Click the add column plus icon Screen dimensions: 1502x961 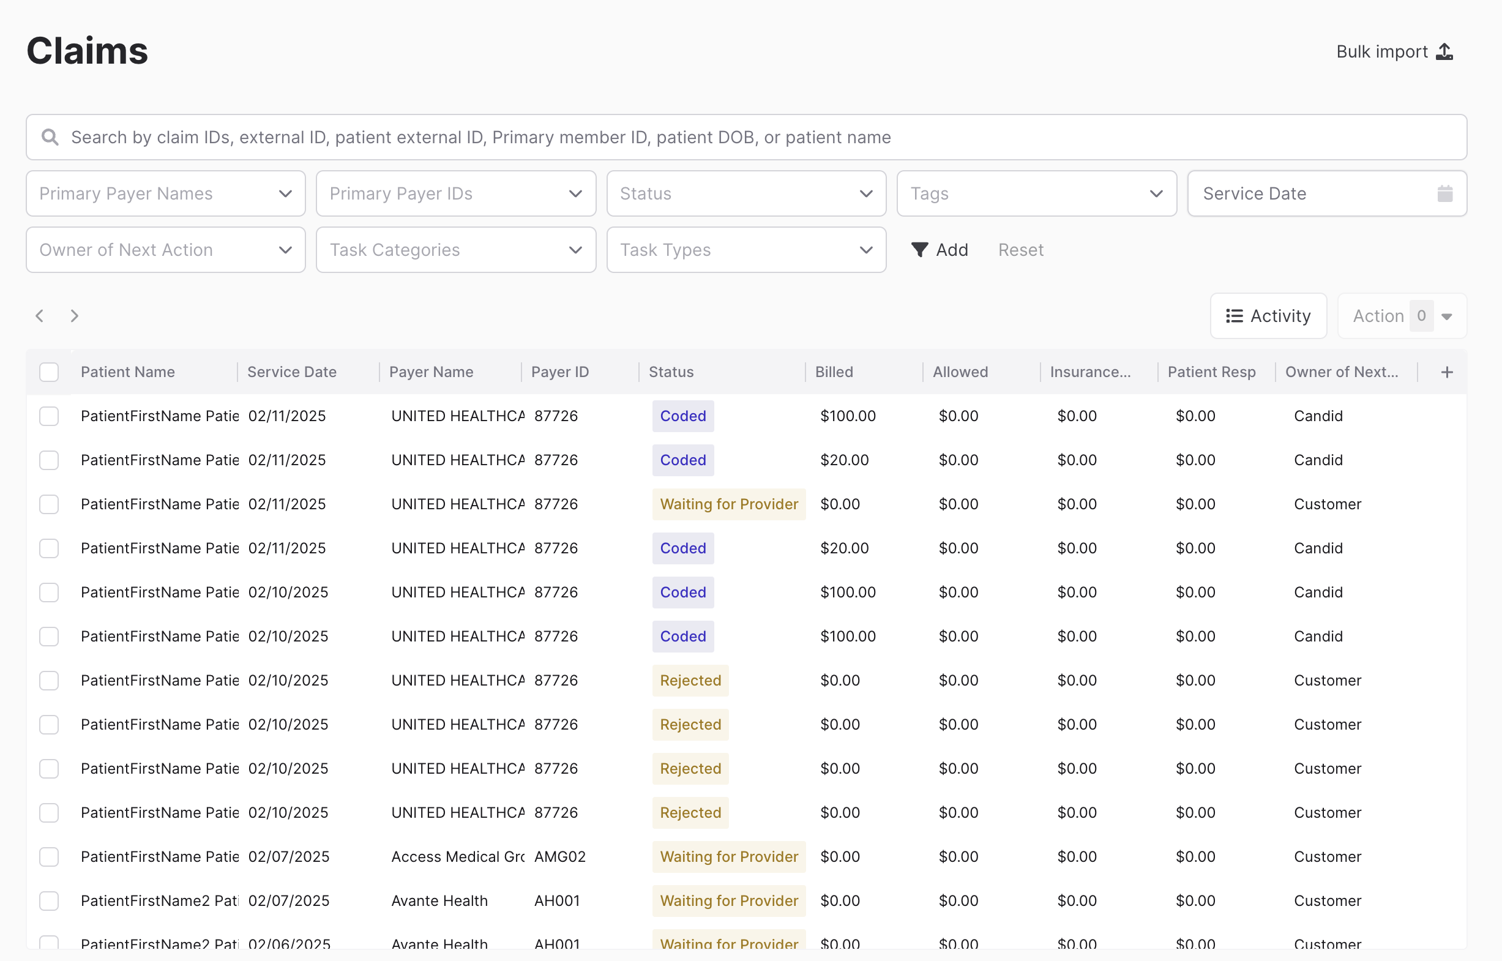pos(1446,373)
